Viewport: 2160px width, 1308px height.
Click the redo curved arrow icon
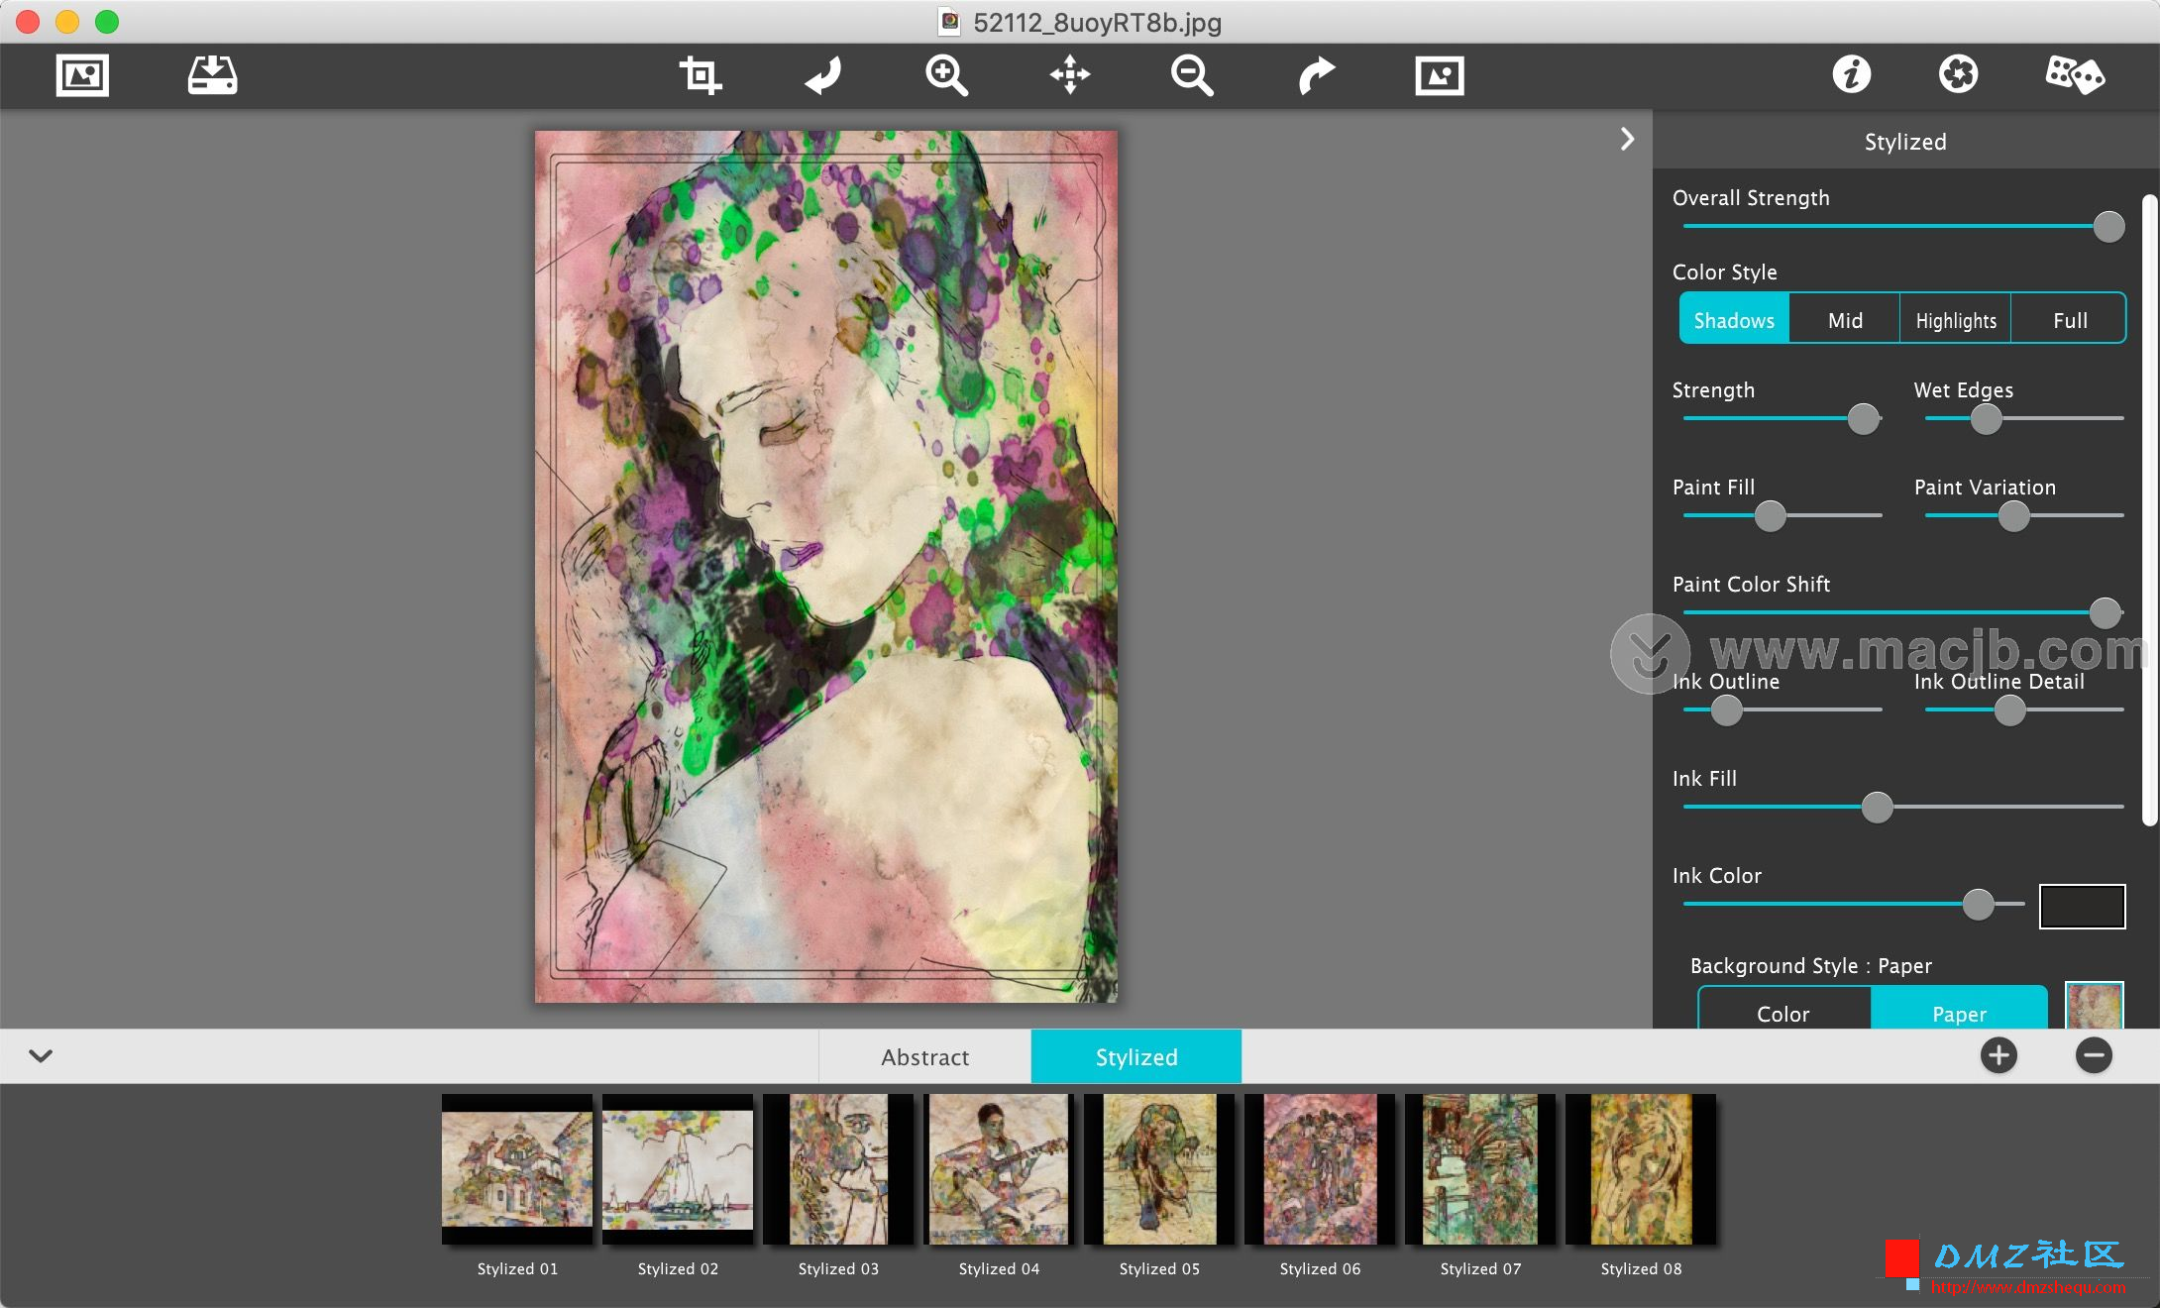1316,75
